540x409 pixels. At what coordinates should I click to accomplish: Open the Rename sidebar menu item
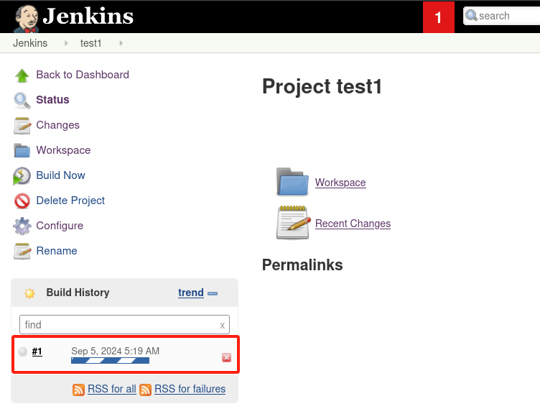pyautogui.click(x=57, y=251)
